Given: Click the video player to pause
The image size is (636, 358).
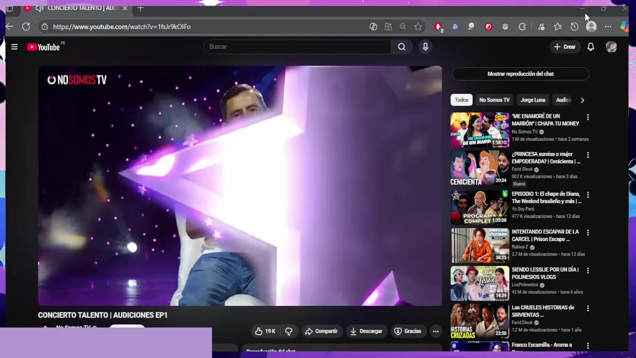Looking at the screenshot, I should pyautogui.click(x=240, y=185).
